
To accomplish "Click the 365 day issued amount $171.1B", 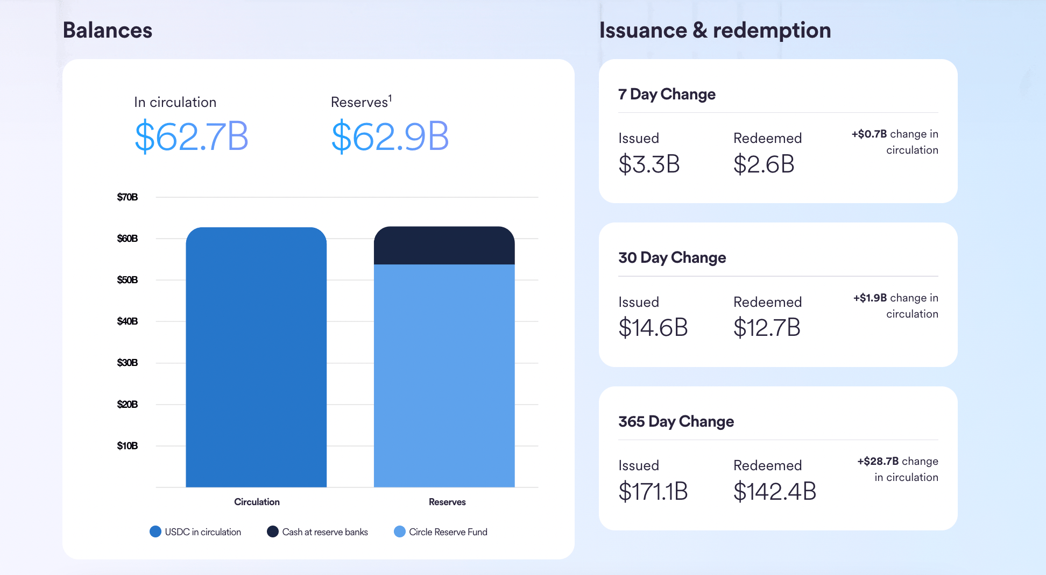I will (653, 491).
